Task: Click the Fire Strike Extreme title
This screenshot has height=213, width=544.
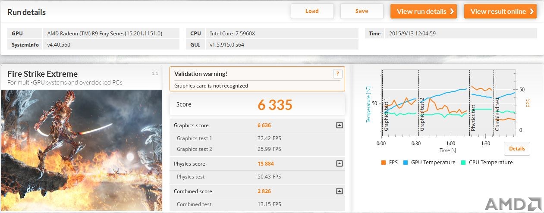Action: point(43,74)
